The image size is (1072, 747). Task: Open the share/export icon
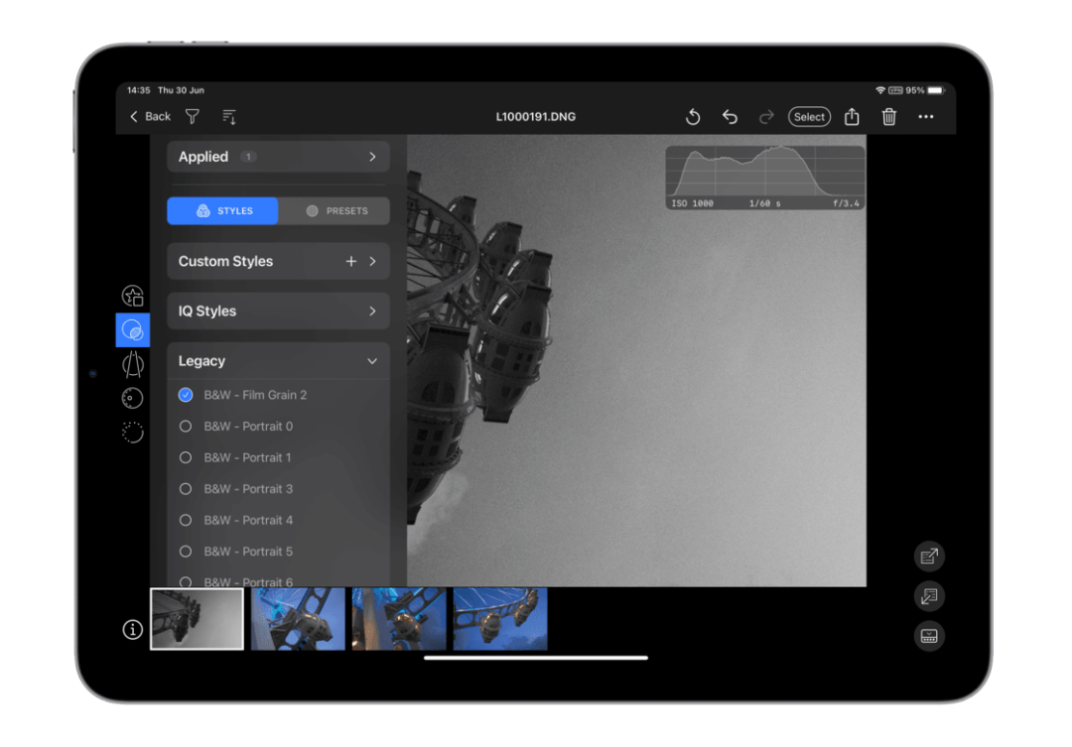[852, 117]
